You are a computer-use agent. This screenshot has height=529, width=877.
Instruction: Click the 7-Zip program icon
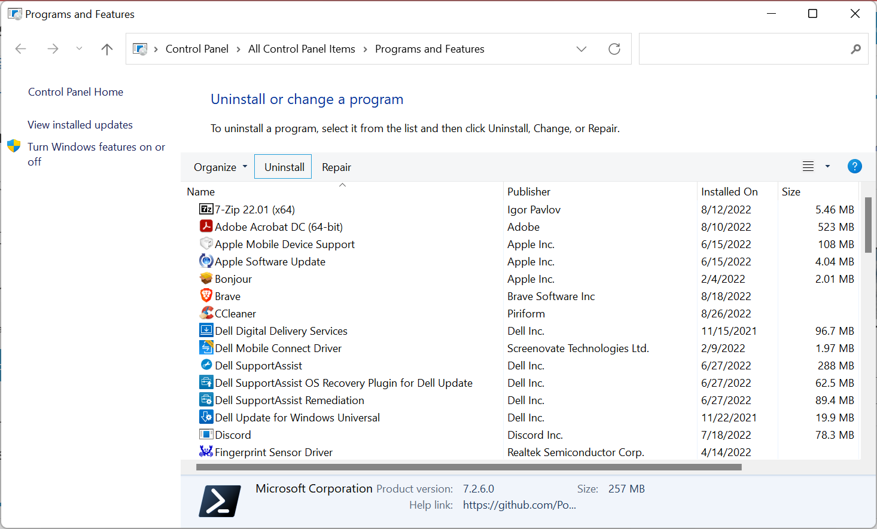pos(206,209)
